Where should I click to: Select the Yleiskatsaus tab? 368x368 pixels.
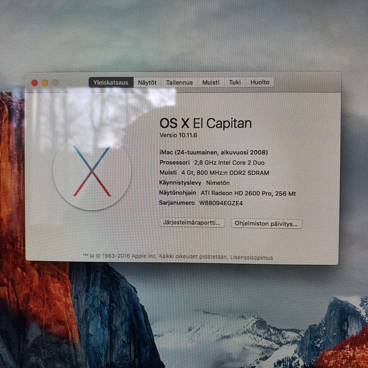click(111, 82)
